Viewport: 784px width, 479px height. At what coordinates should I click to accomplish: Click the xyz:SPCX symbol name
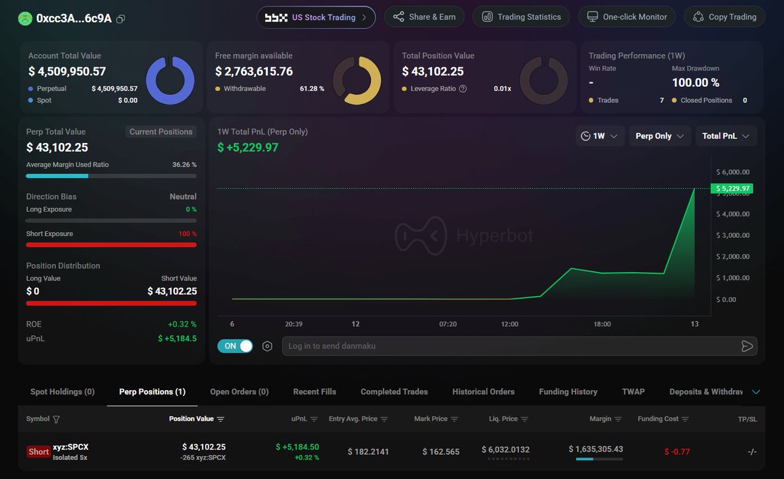point(71,447)
